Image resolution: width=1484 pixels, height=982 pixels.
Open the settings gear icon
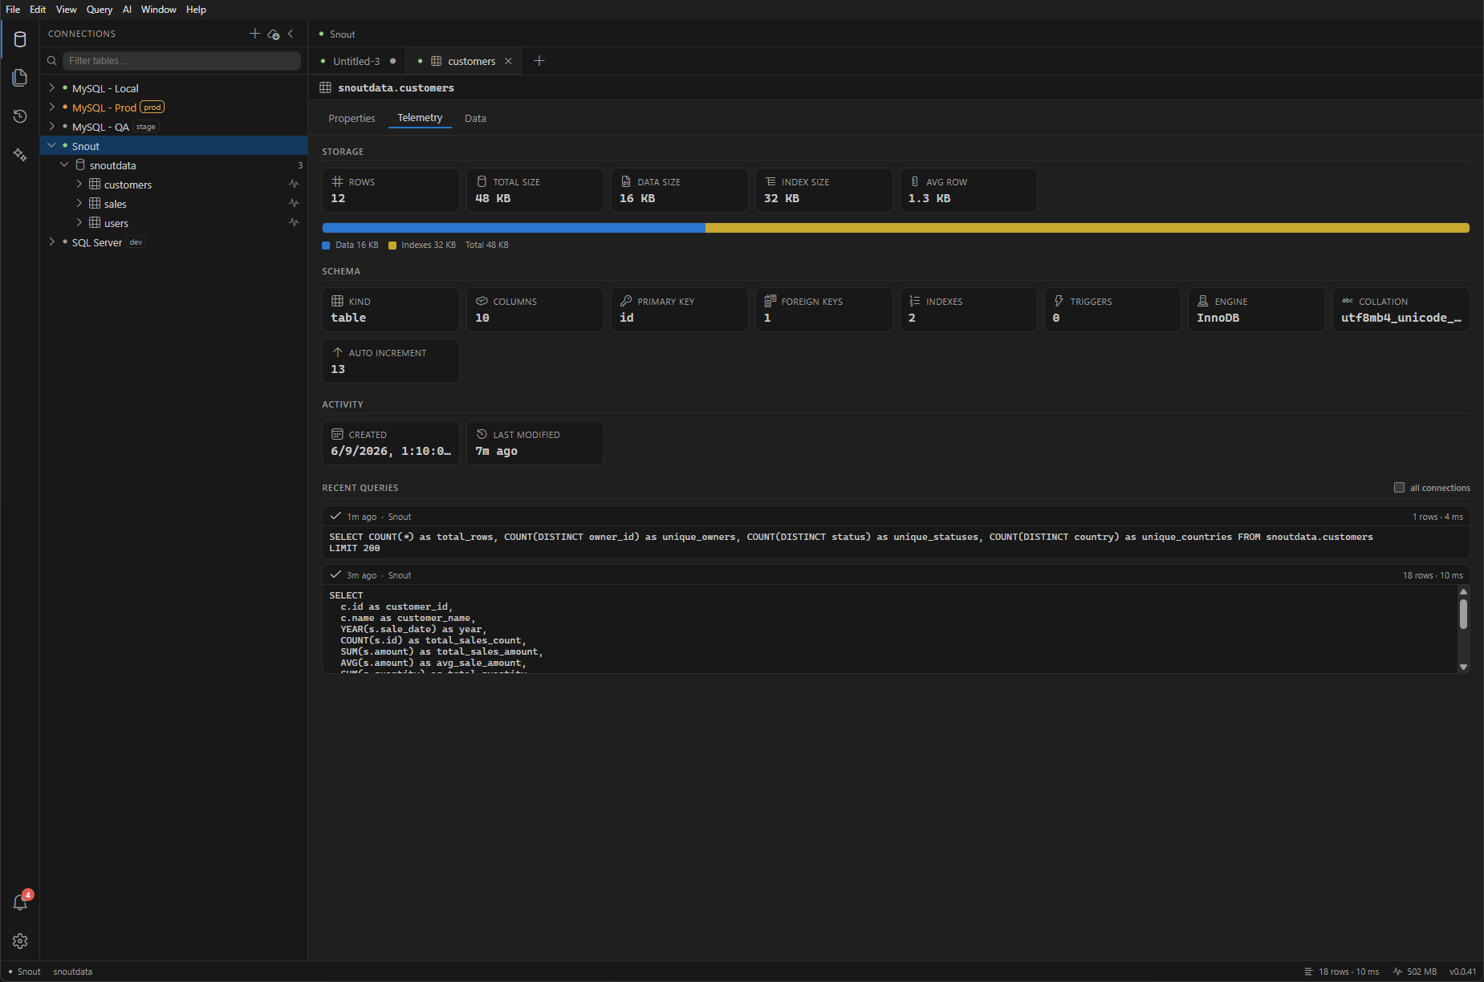(20, 941)
